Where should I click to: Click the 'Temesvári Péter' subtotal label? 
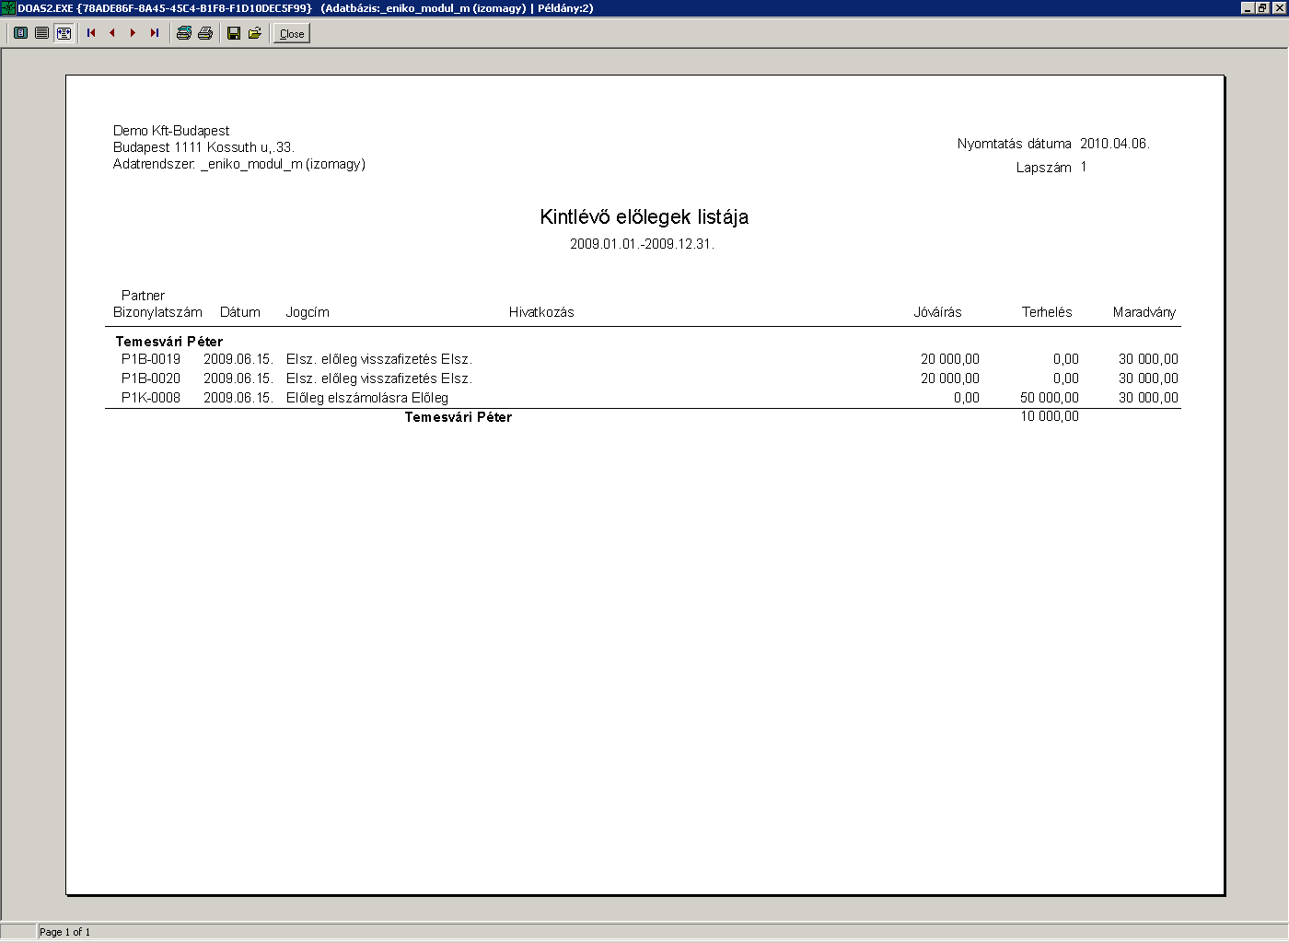pos(459,417)
